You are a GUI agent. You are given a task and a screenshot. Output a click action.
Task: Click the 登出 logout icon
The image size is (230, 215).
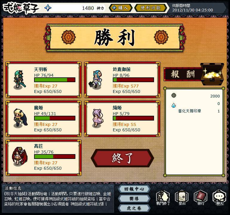(x=182, y=198)
